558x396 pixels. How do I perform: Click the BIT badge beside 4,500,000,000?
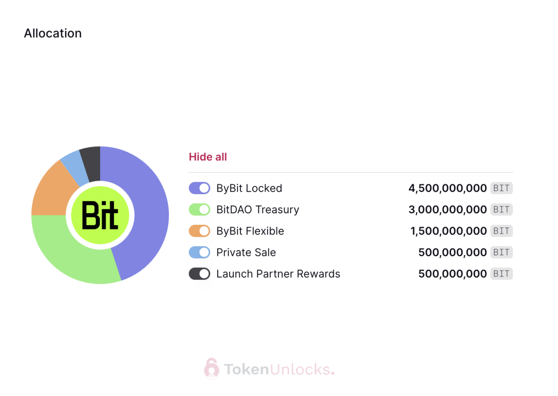[502, 188]
